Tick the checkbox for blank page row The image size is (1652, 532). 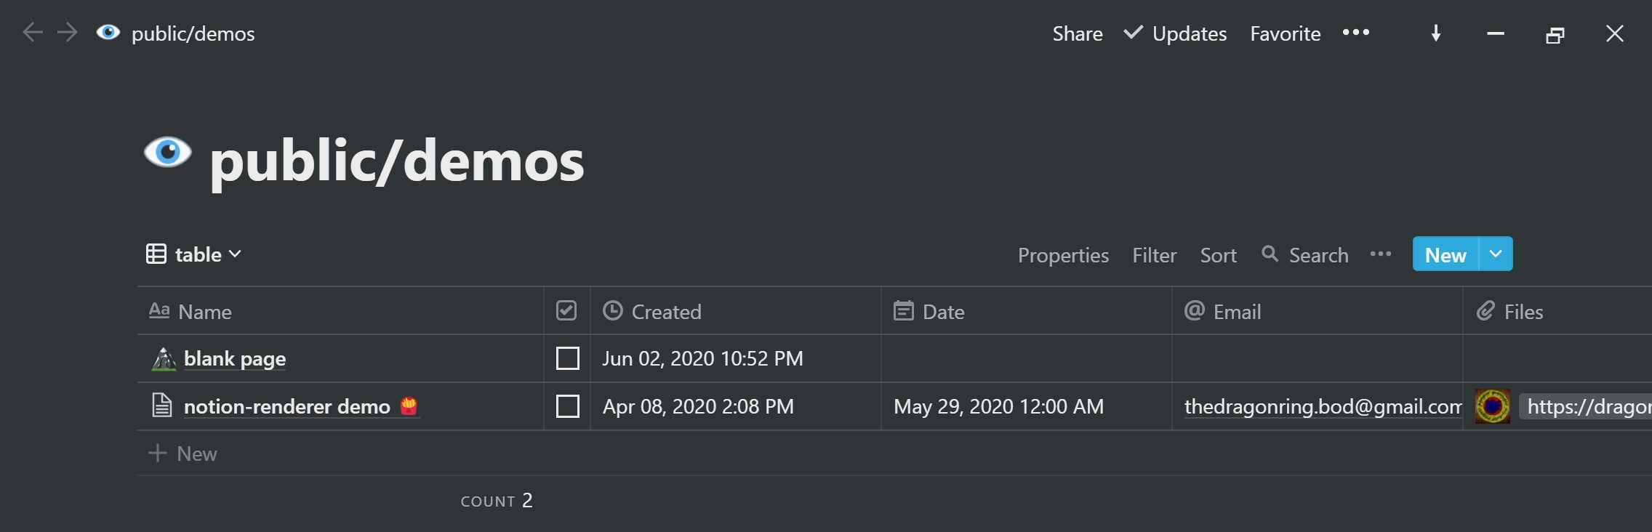tap(567, 358)
